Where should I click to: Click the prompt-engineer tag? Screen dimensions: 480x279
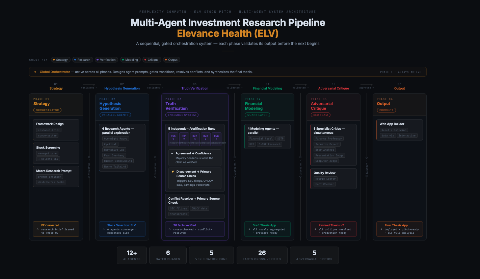50,177
